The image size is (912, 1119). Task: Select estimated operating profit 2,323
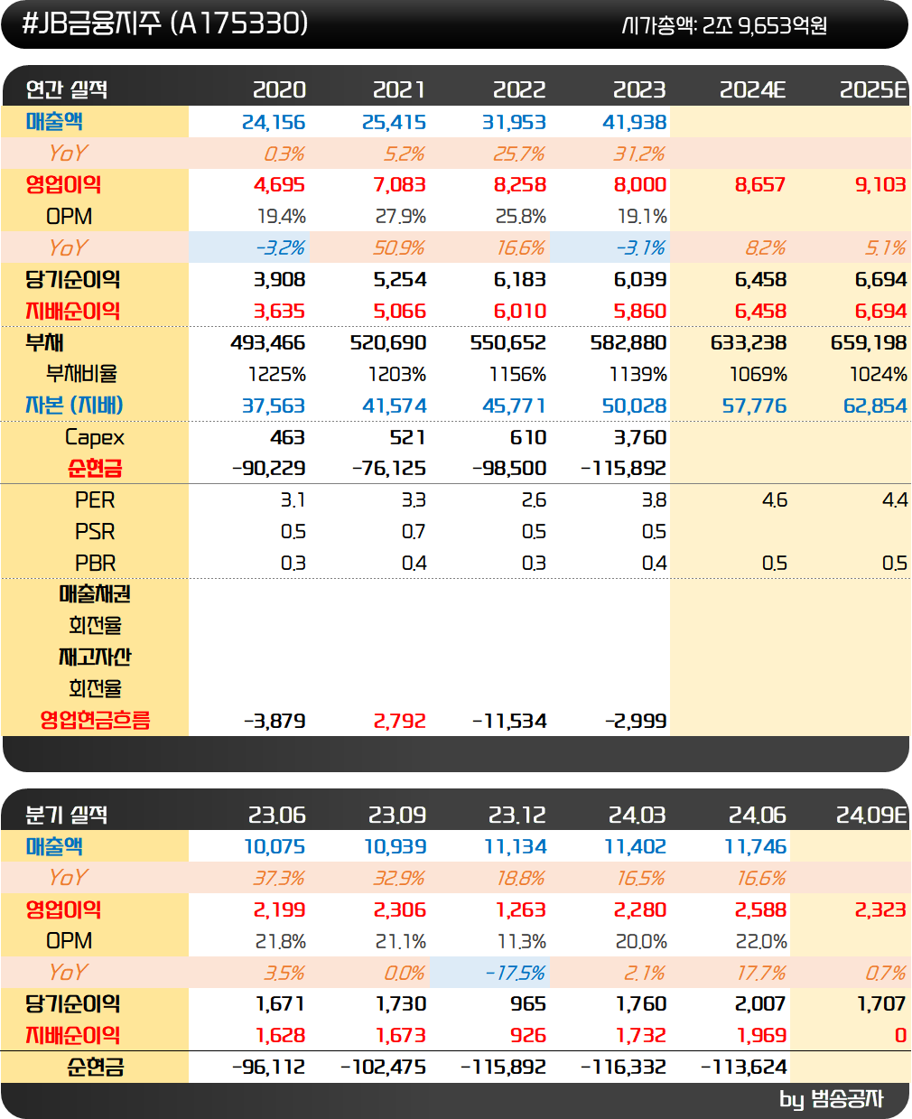tap(880, 909)
